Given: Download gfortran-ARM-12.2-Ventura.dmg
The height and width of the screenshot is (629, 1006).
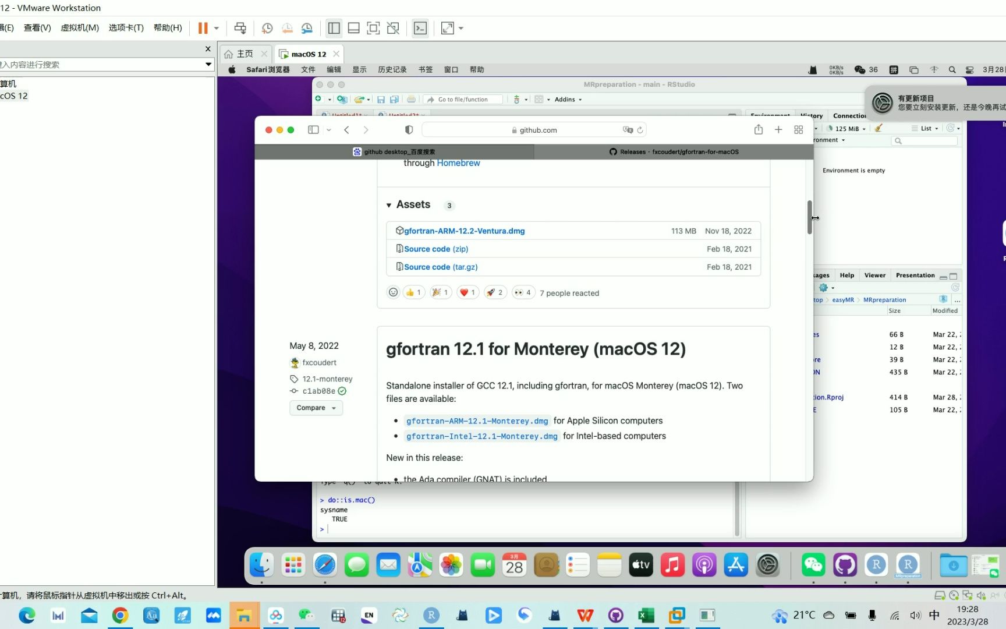Looking at the screenshot, I should tap(464, 231).
